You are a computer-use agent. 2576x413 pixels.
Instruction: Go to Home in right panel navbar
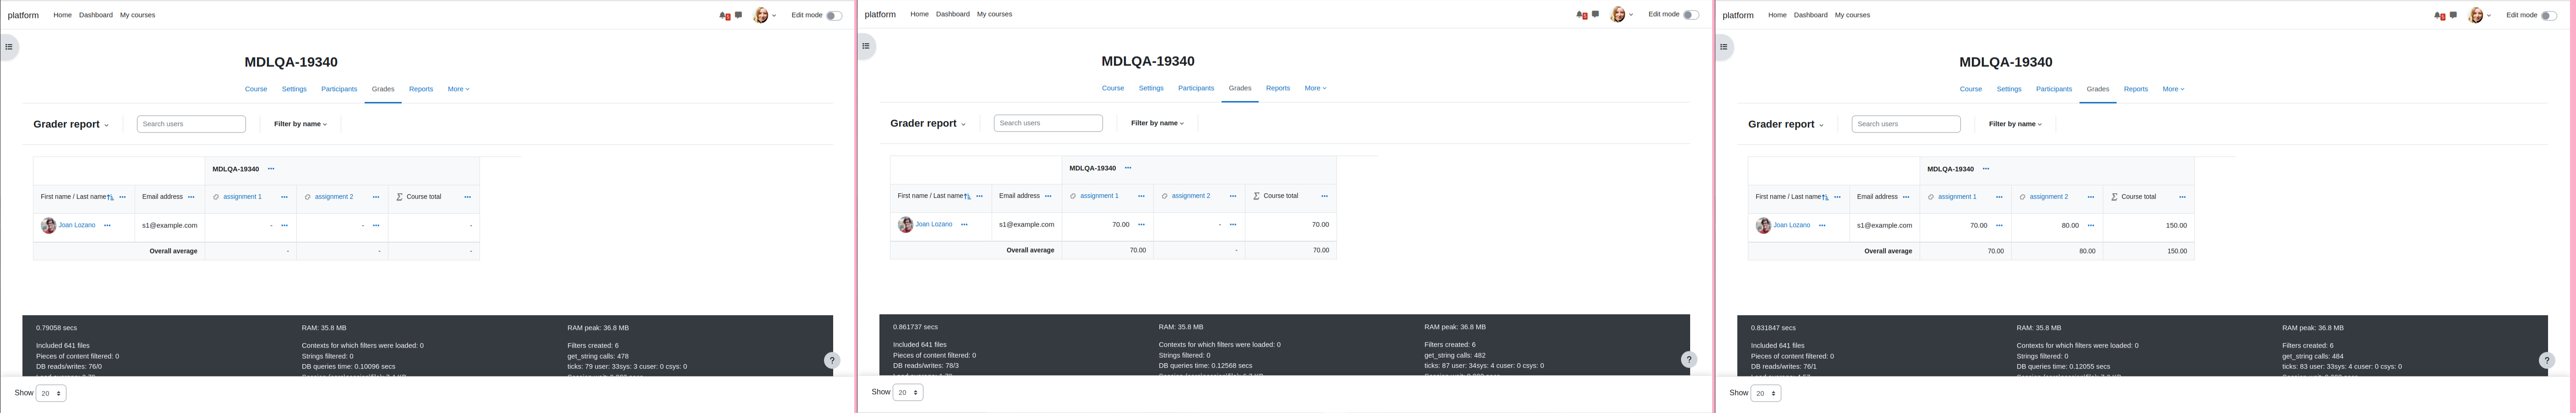point(1777,16)
